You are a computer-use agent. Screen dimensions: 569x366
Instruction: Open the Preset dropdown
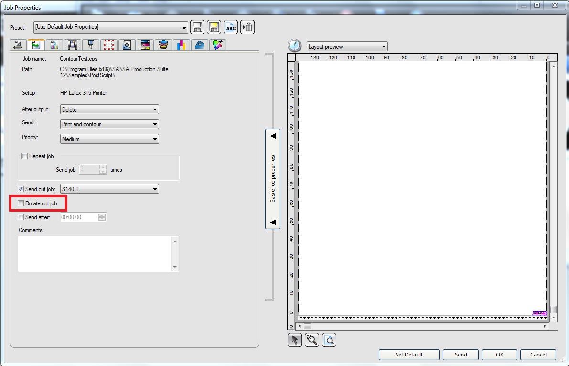pos(111,27)
